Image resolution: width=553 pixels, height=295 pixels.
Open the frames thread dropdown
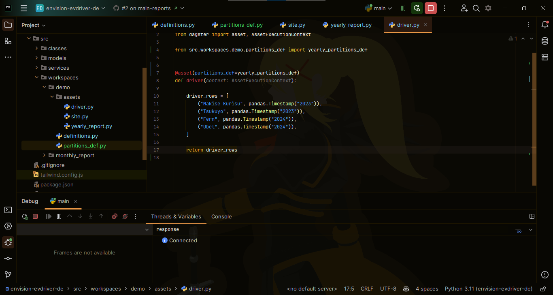click(147, 230)
